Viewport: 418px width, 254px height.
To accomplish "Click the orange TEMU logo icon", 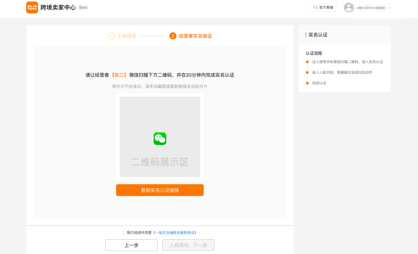I will 32,7.
